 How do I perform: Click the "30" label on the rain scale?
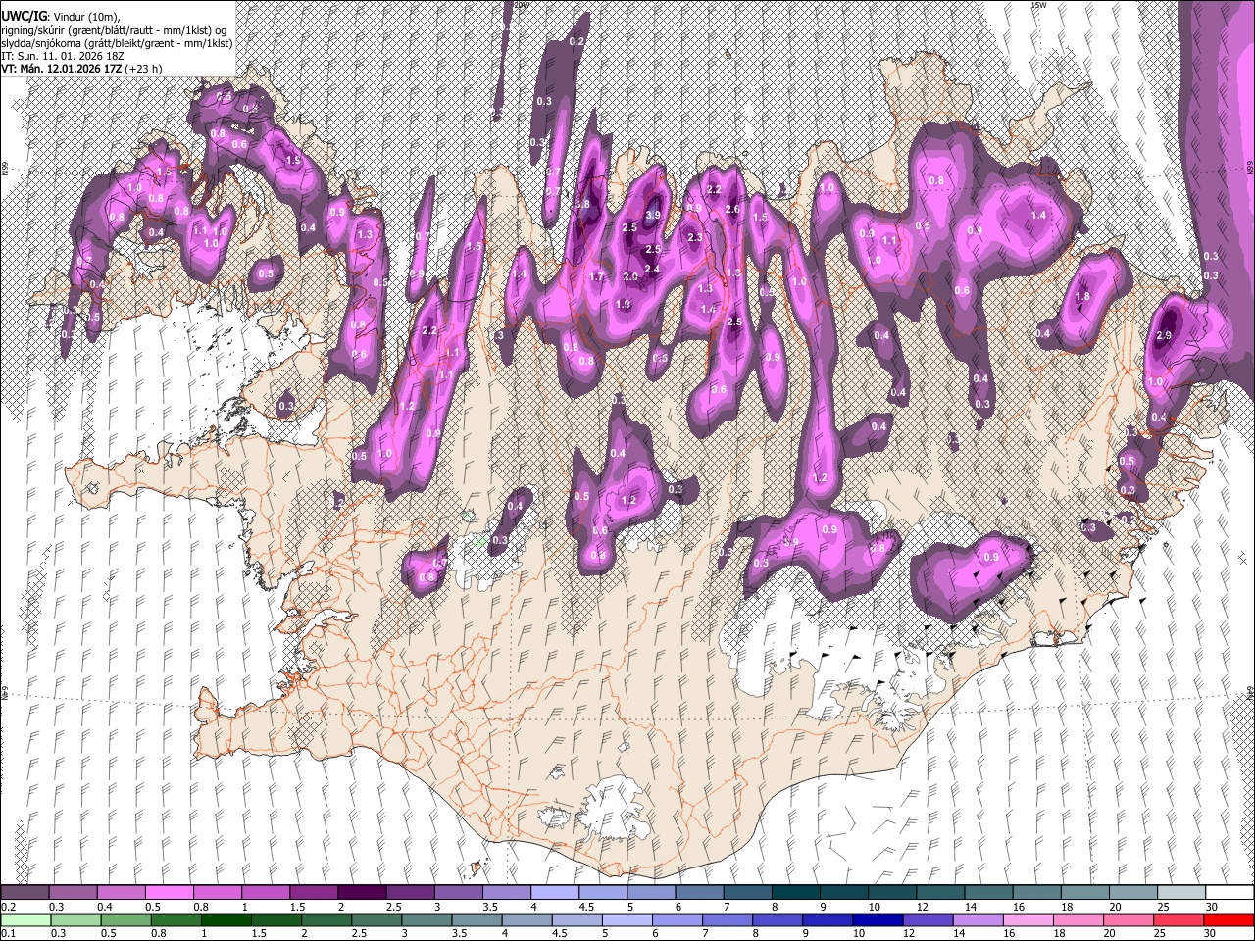point(1212,934)
